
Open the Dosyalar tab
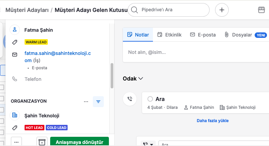238,35
